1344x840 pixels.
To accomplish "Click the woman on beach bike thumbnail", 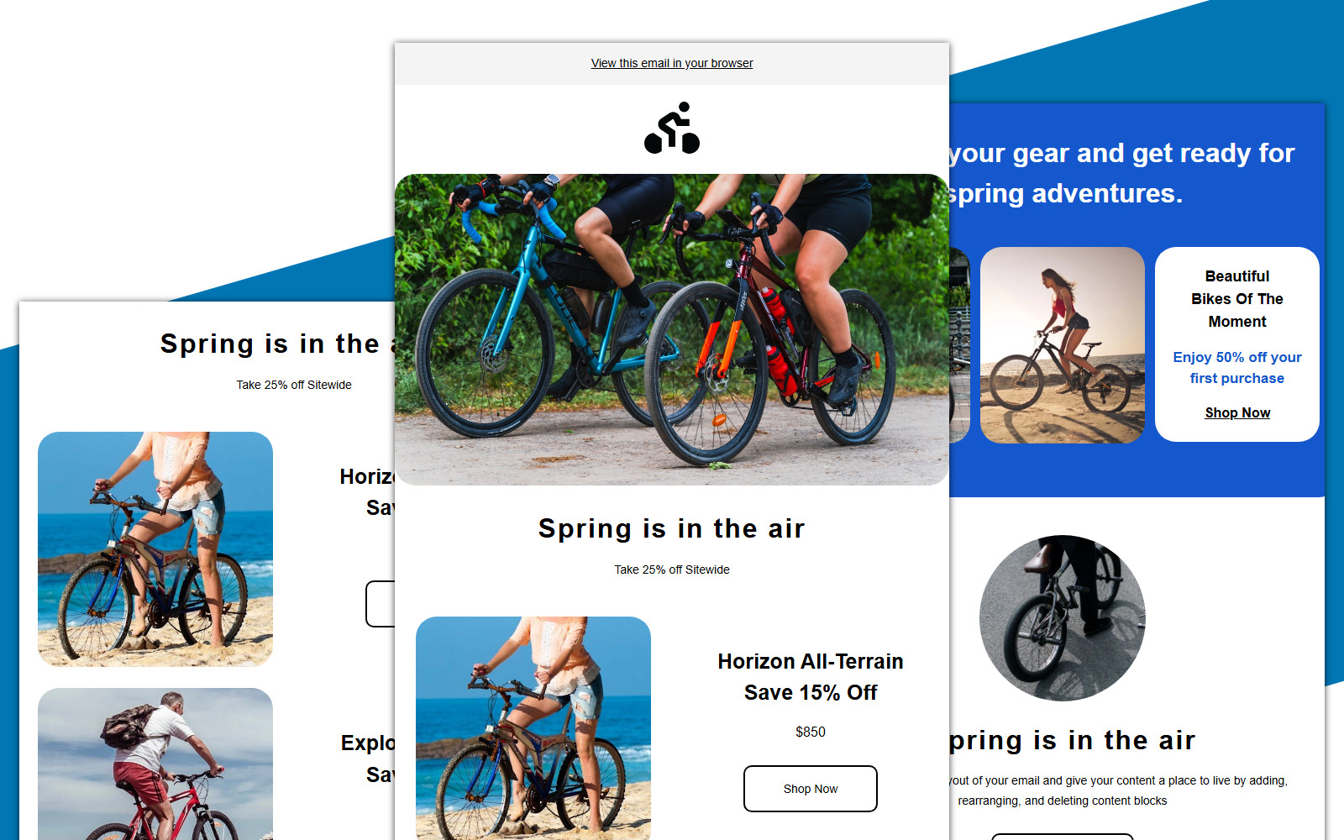I will tap(155, 549).
